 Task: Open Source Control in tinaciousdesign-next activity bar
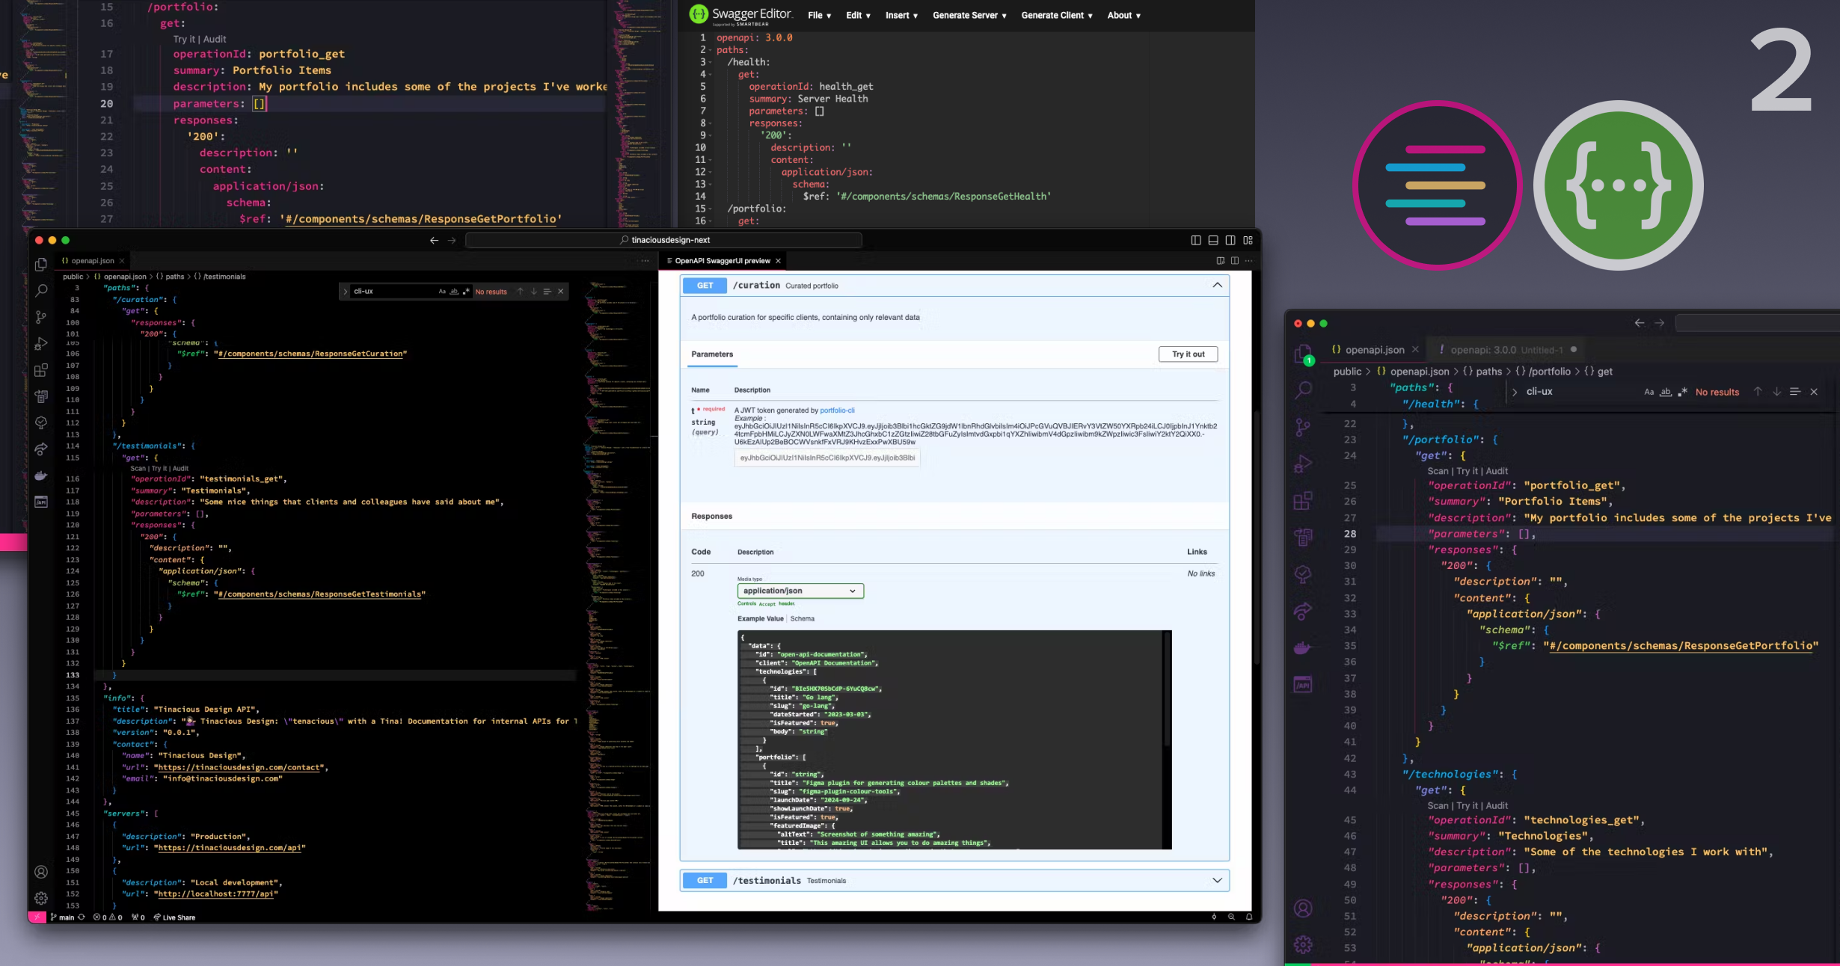coord(41,317)
